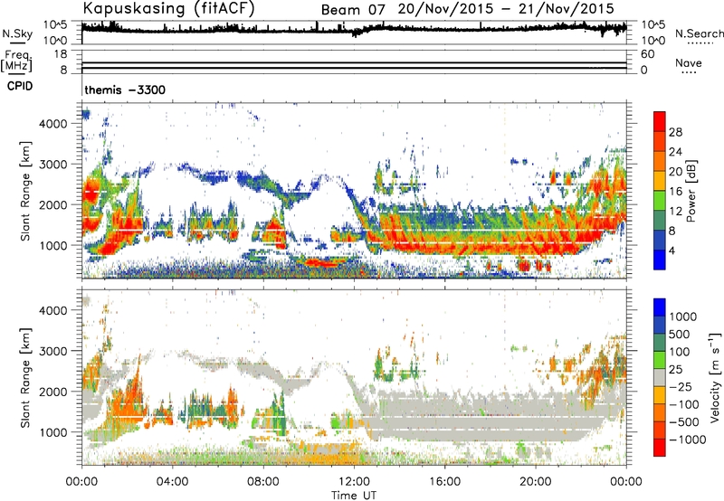The height and width of the screenshot is (501, 724).
Task: Click the "16:00" time axis tick
Action: pos(444,482)
